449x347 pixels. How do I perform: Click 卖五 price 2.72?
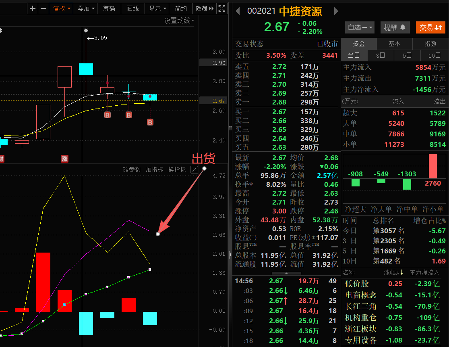[x=279, y=67]
